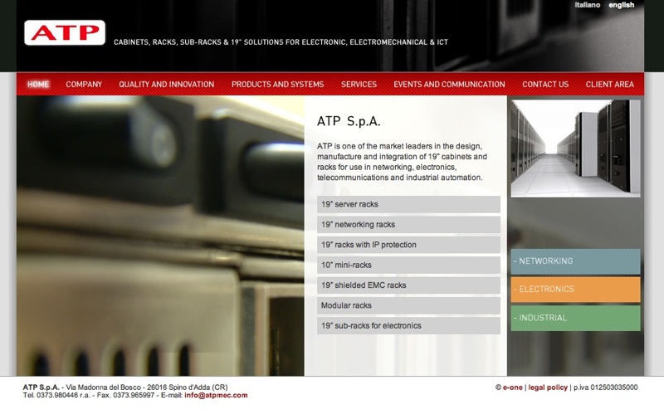Click the header tagline about cabinets and racks
Viewport: 664px width, 414px height.
tap(281, 42)
